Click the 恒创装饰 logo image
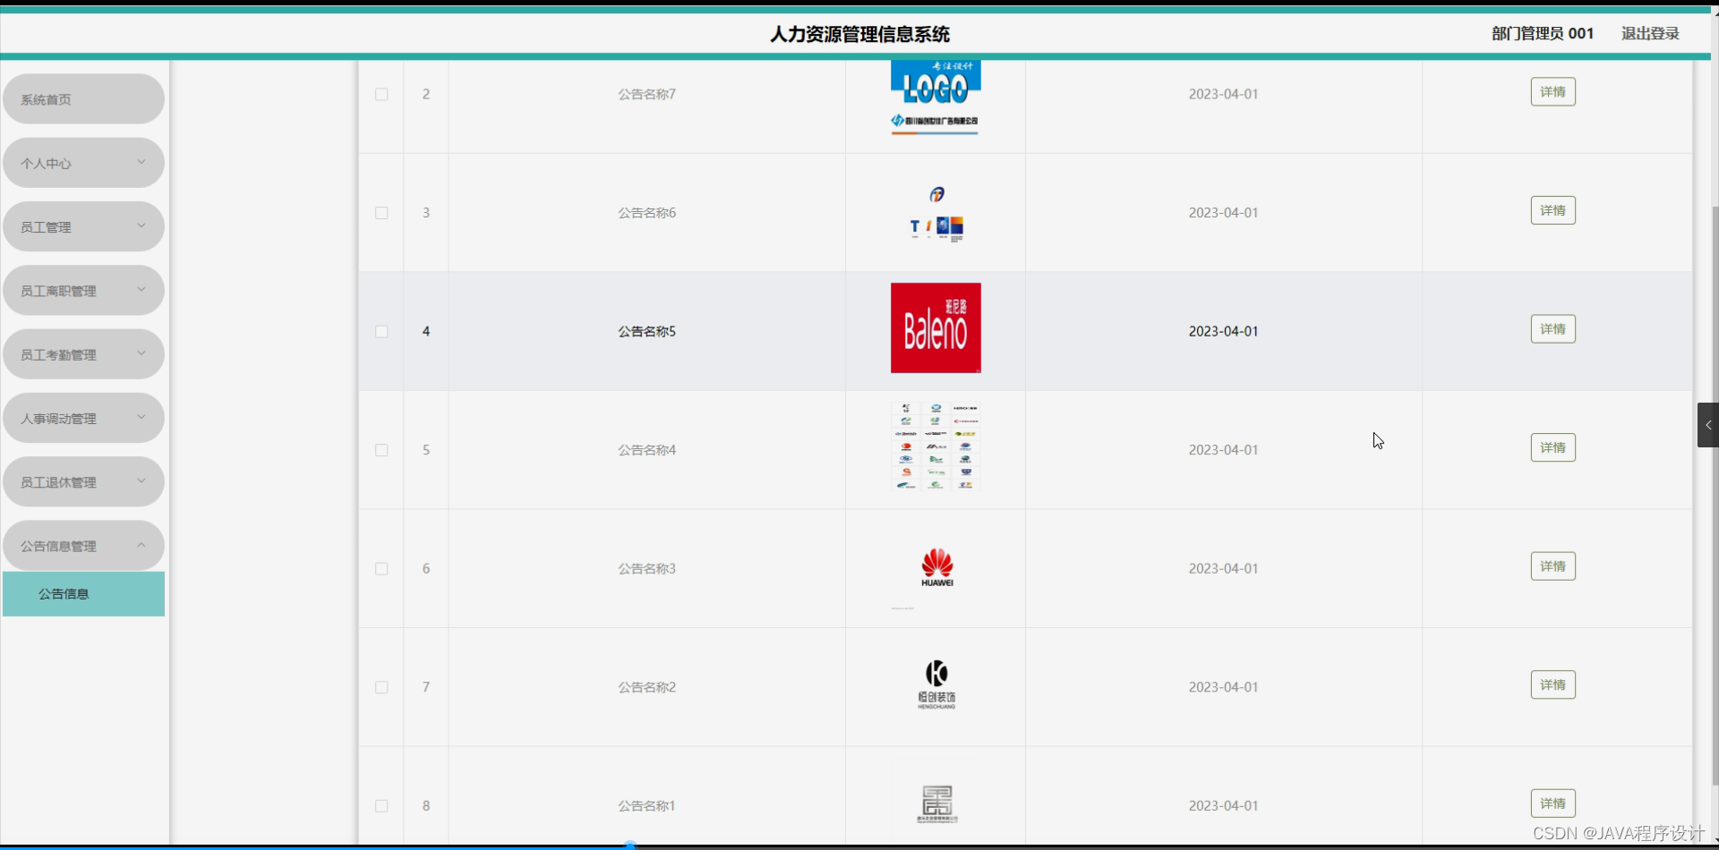Viewport: 1719px width, 850px height. 936,684
